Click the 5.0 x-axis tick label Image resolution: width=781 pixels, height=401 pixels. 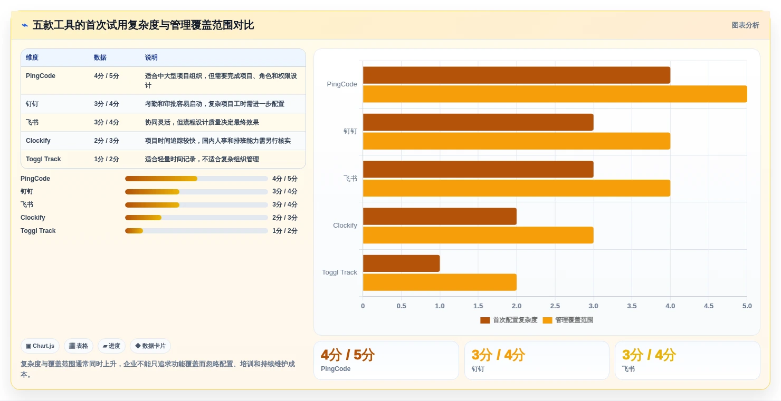click(747, 306)
